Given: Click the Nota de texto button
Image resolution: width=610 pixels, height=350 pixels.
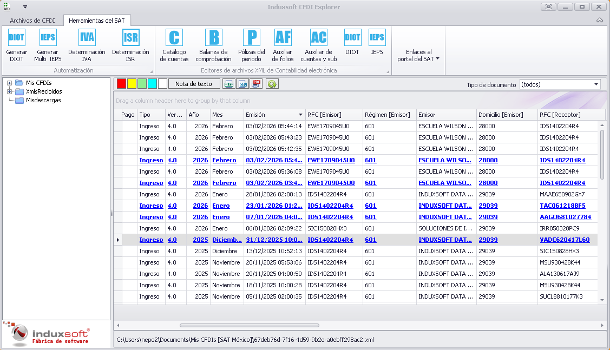Looking at the screenshot, I should 194,84.
